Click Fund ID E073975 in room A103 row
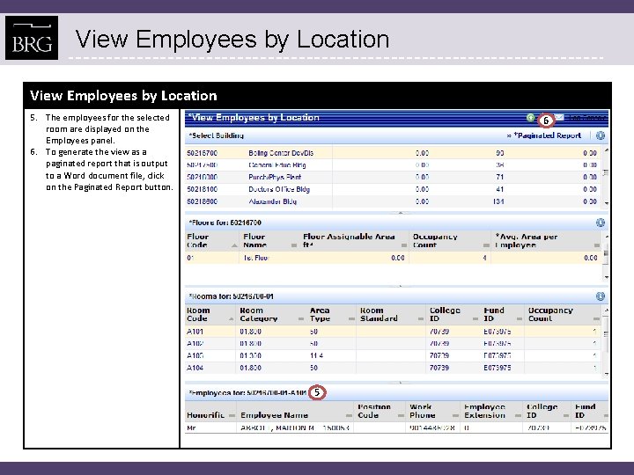 pyautogui.click(x=498, y=356)
